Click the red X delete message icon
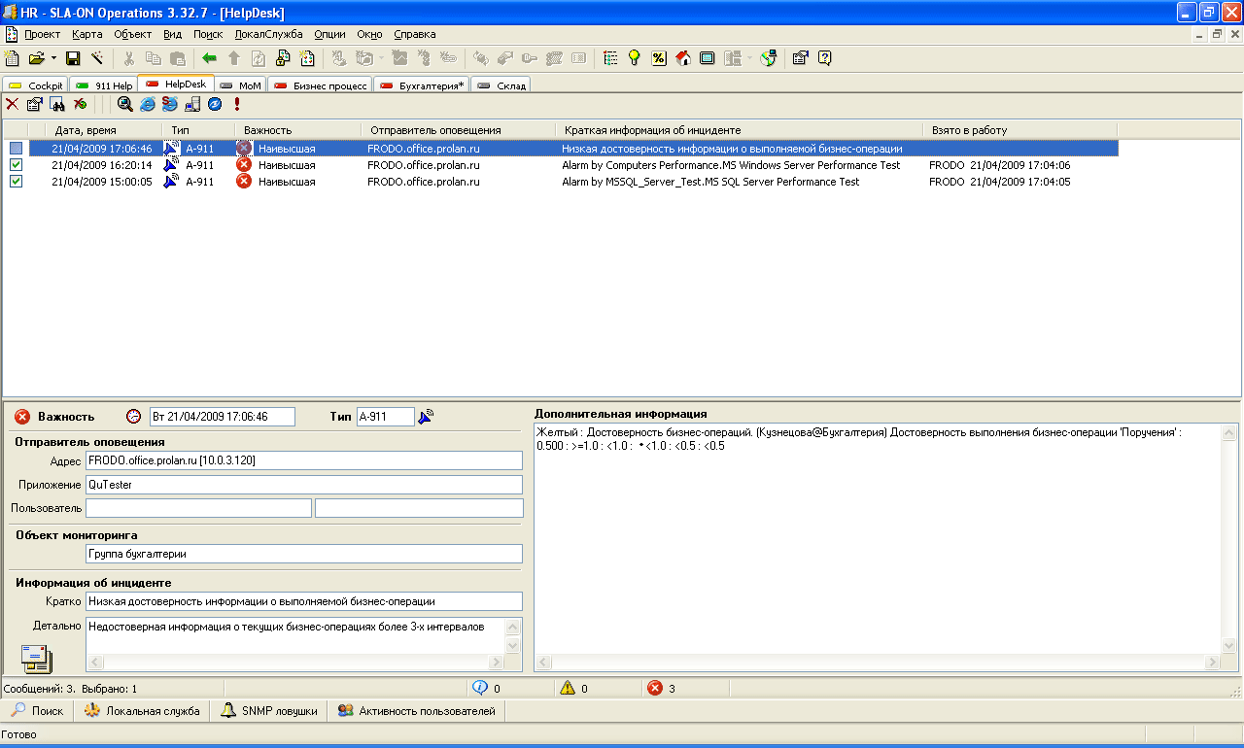1244x748 pixels. pyautogui.click(x=12, y=104)
